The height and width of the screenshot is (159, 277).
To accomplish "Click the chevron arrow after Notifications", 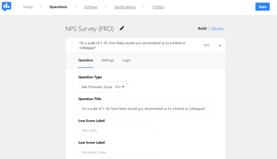I will pos(144,7).
